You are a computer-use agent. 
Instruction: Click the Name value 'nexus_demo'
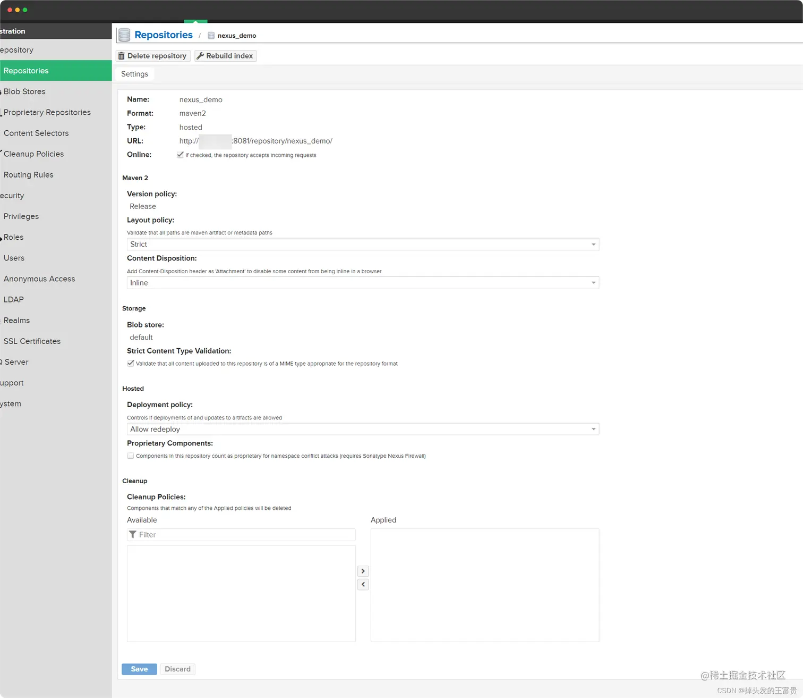pyautogui.click(x=201, y=99)
